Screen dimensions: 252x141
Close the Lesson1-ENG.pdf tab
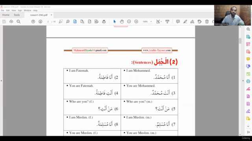coord(52,15)
